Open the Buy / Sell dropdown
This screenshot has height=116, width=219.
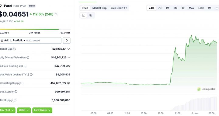8,110
